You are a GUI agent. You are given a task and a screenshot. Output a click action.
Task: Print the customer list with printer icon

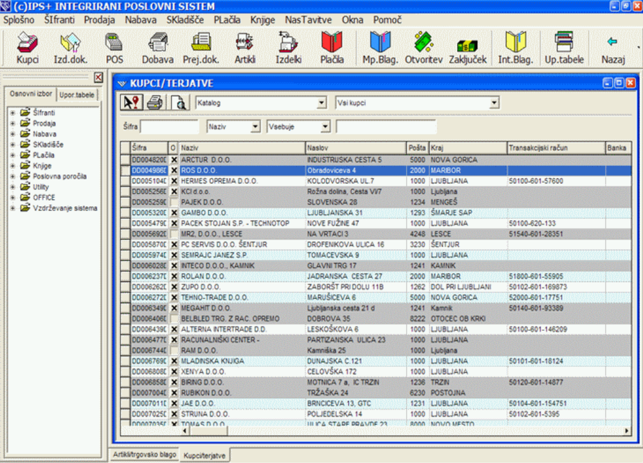pos(155,102)
